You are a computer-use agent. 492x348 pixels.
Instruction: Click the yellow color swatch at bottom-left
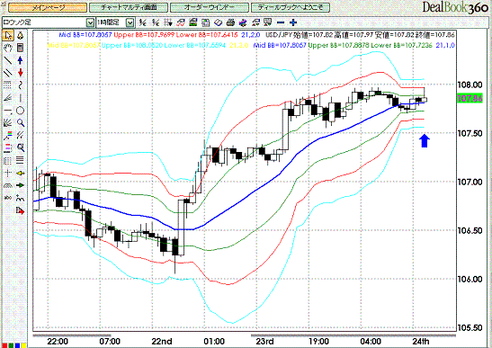(x=24, y=345)
